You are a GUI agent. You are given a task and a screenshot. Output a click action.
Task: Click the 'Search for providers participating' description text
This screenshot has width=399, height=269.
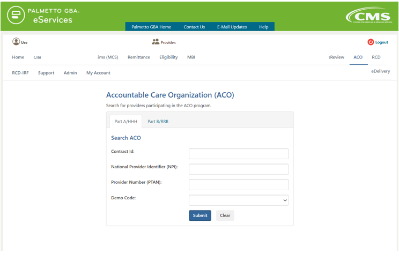[159, 106]
